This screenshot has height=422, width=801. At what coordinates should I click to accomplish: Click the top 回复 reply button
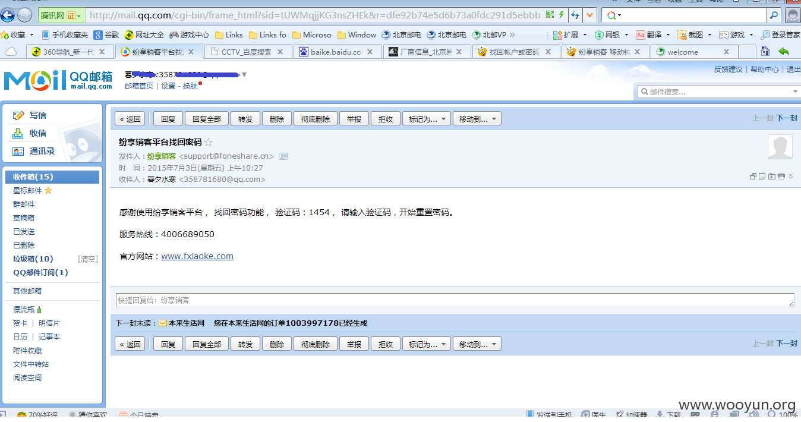tap(168, 119)
